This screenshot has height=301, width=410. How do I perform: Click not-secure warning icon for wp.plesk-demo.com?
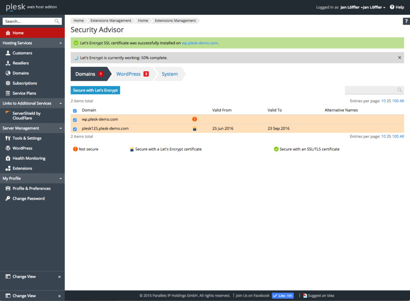(x=195, y=119)
